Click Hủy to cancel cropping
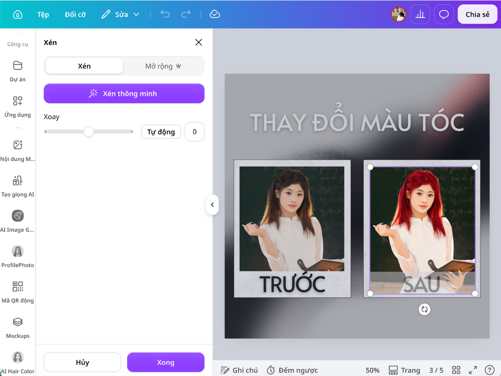Image resolution: width=501 pixels, height=376 pixels. click(x=82, y=362)
